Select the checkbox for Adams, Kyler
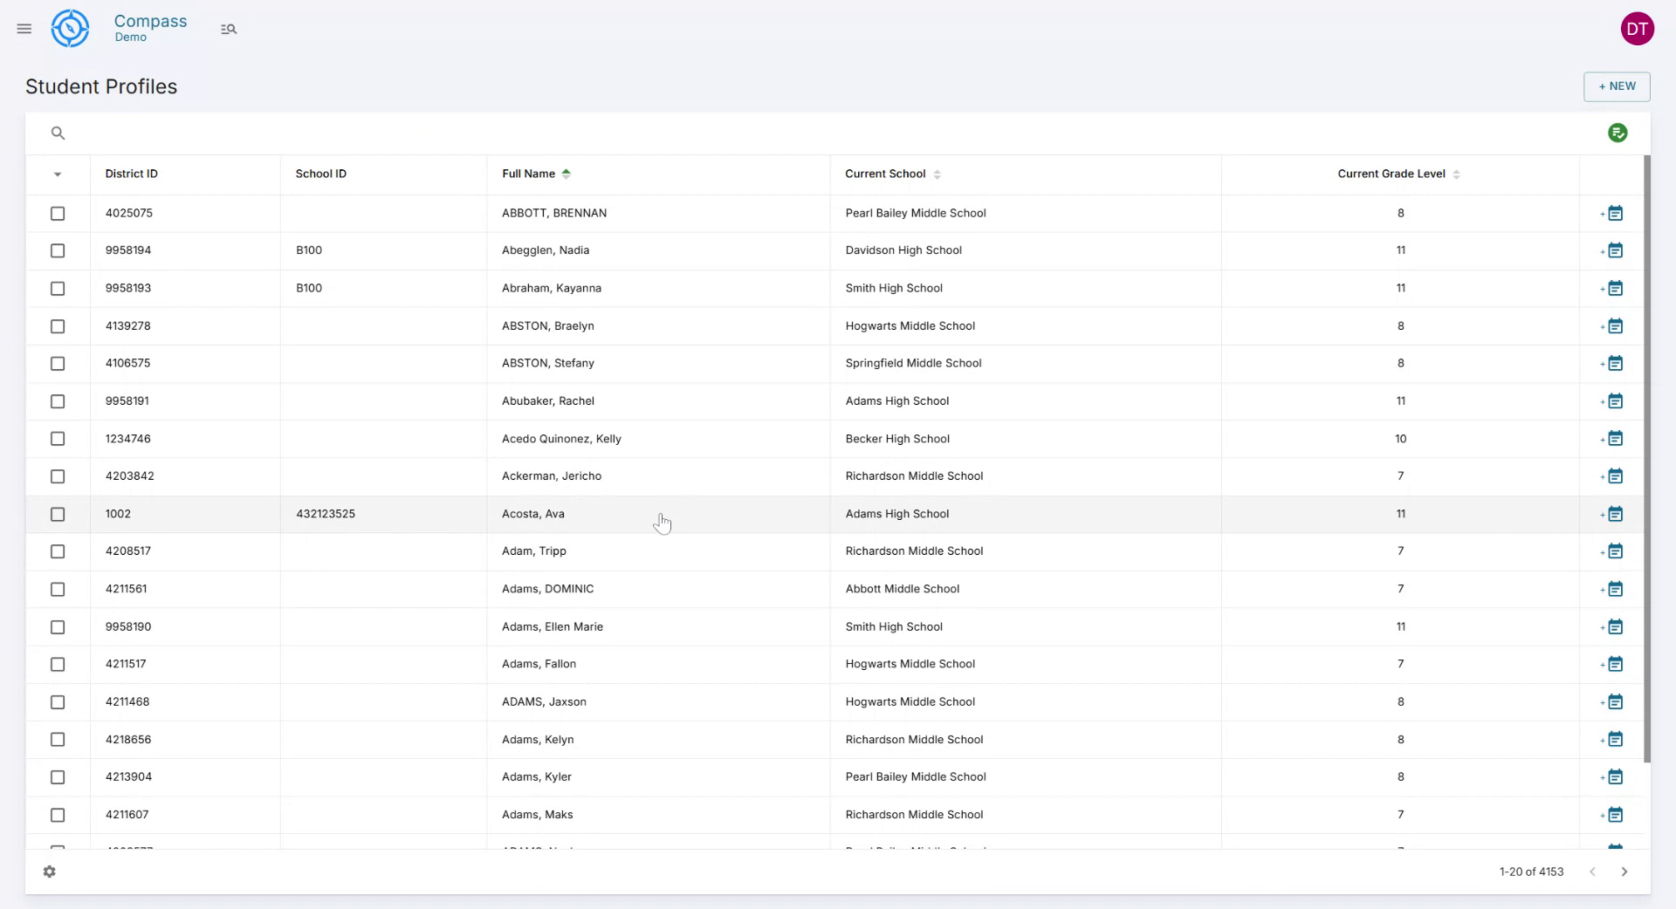The image size is (1676, 909). (x=58, y=777)
